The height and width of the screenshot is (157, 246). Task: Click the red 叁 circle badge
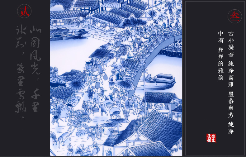[235, 16]
